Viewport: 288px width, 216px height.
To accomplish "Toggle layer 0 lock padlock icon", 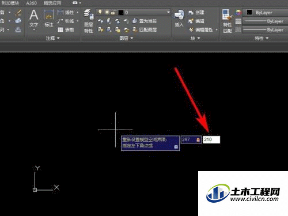I will pos(113,13).
